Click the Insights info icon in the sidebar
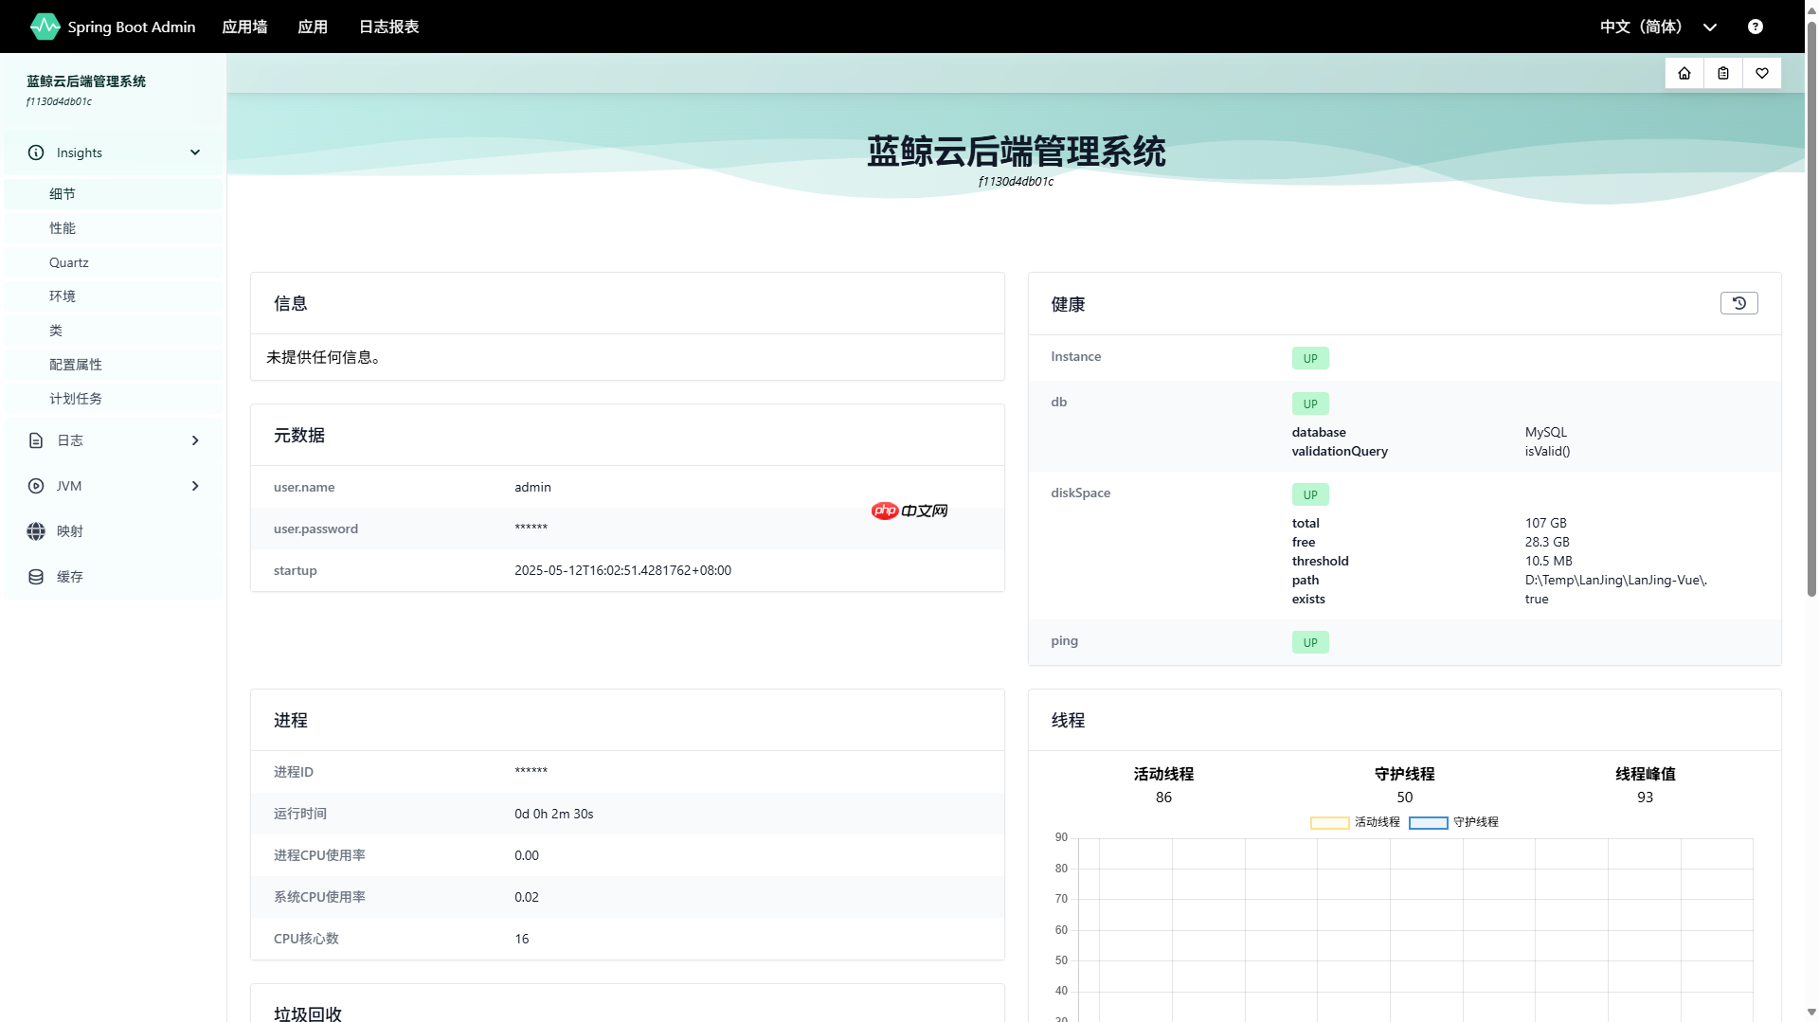The height and width of the screenshot is (1022, 1819). click(x=35, y=152)
